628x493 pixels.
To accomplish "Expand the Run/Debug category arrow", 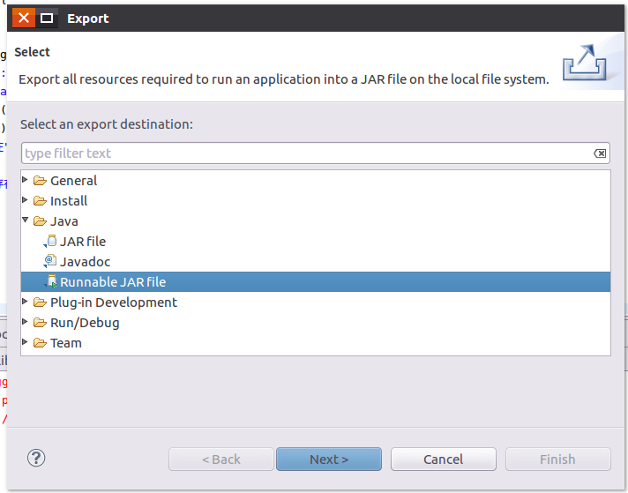I will [x=26, y=322].
